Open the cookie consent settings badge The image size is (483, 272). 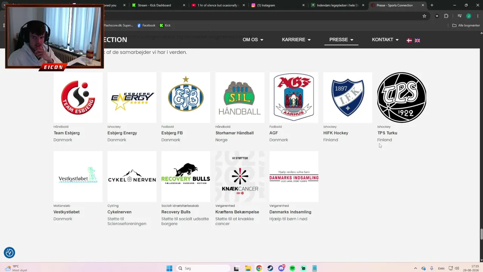pyautogui.click(x=9, y=252)
